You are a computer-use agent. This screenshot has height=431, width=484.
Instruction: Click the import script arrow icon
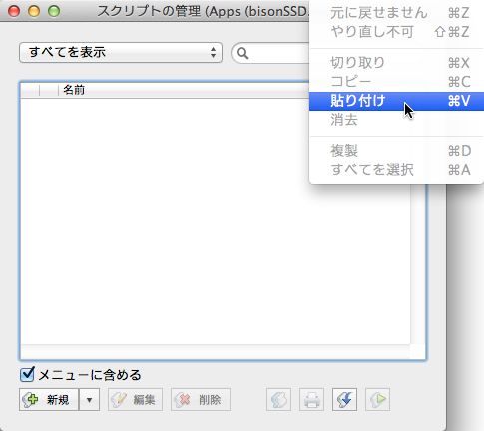coord(344,399)
